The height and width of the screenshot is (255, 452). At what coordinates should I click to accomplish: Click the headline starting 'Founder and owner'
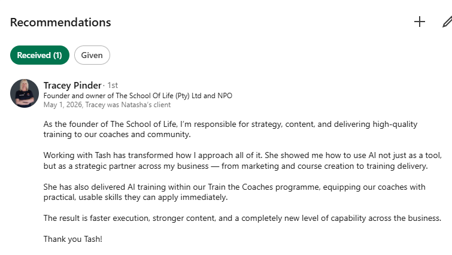(x=138, y=96)
